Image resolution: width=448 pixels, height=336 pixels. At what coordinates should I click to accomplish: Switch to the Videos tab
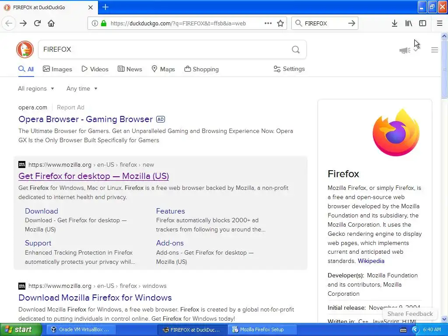pyautogui.click(x=95, y=69)
